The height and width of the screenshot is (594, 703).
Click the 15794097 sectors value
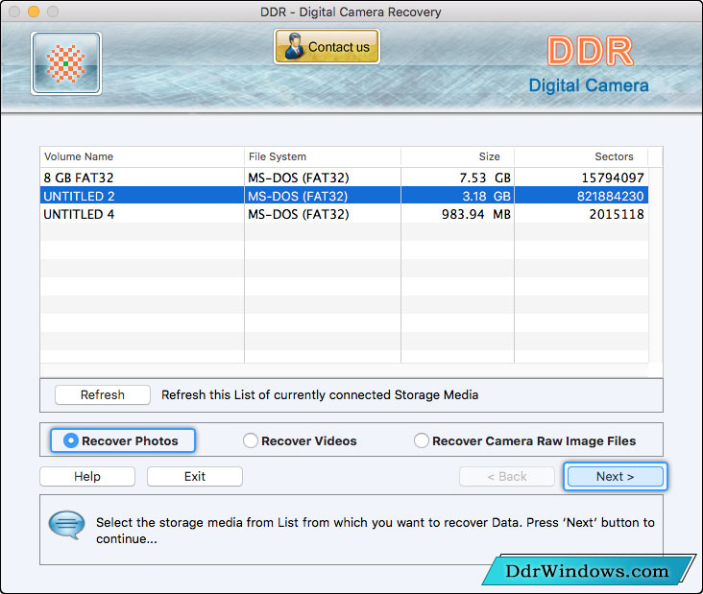[613, 178]
